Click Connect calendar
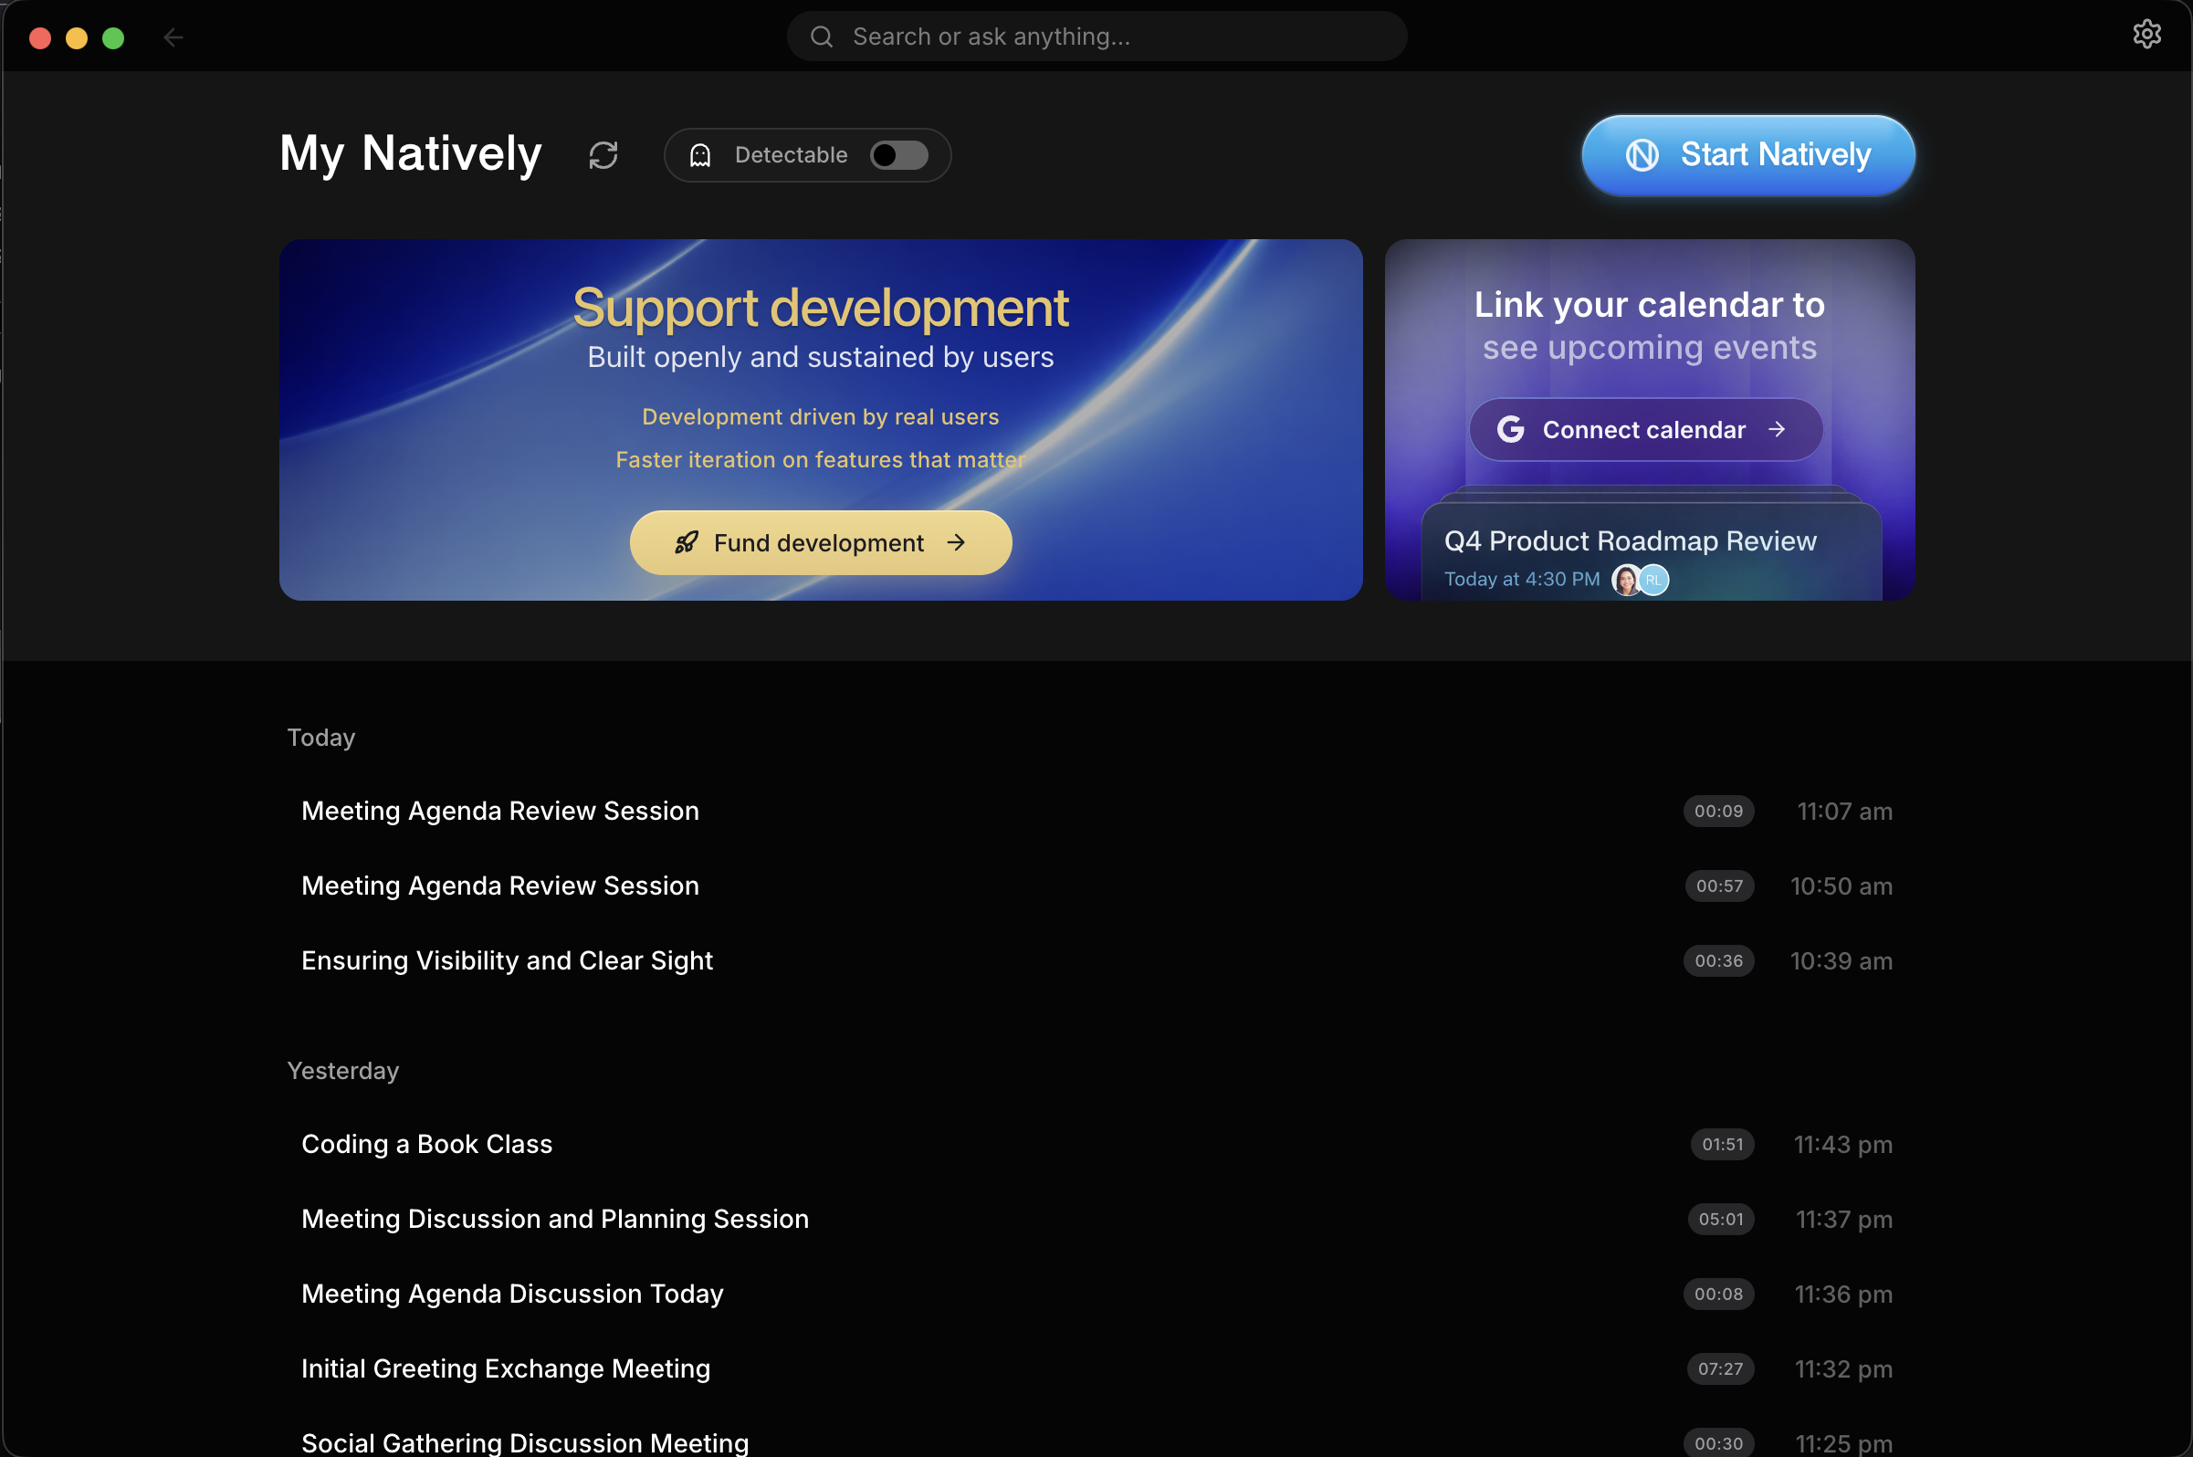The height and width of the screenshot is (1457, 2193). [x=1645, y=429]
